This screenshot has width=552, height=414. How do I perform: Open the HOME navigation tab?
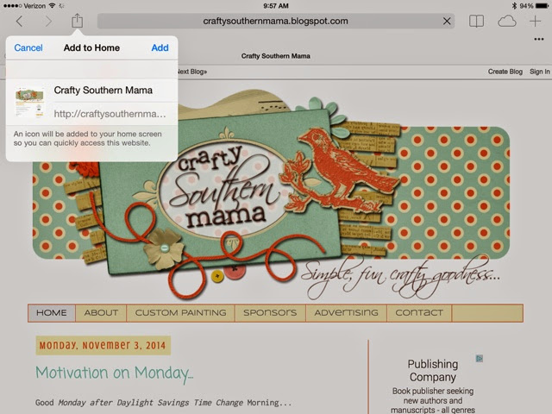[x=52, y=312]
